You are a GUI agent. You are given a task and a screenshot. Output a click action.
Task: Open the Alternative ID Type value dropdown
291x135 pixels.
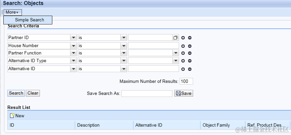click(x=176, y=61)
